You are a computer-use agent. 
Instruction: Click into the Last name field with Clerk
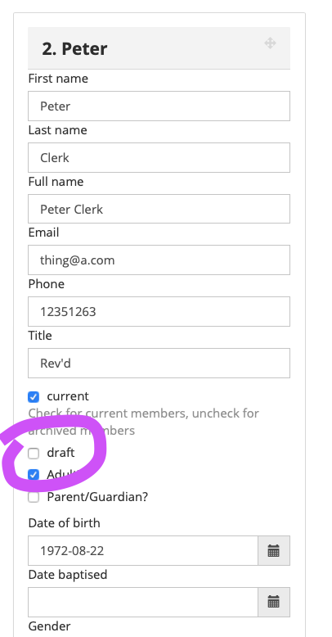(159, 158)
